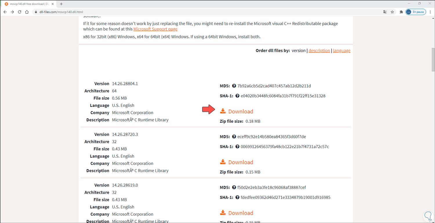Select SHA-1 hash starting fdedfee09362
This screenshot has width=435, height=223.
286,197
